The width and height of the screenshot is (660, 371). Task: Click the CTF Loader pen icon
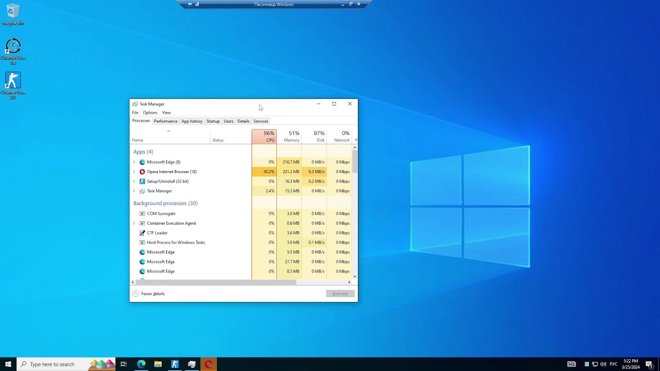tap(142, 233)
